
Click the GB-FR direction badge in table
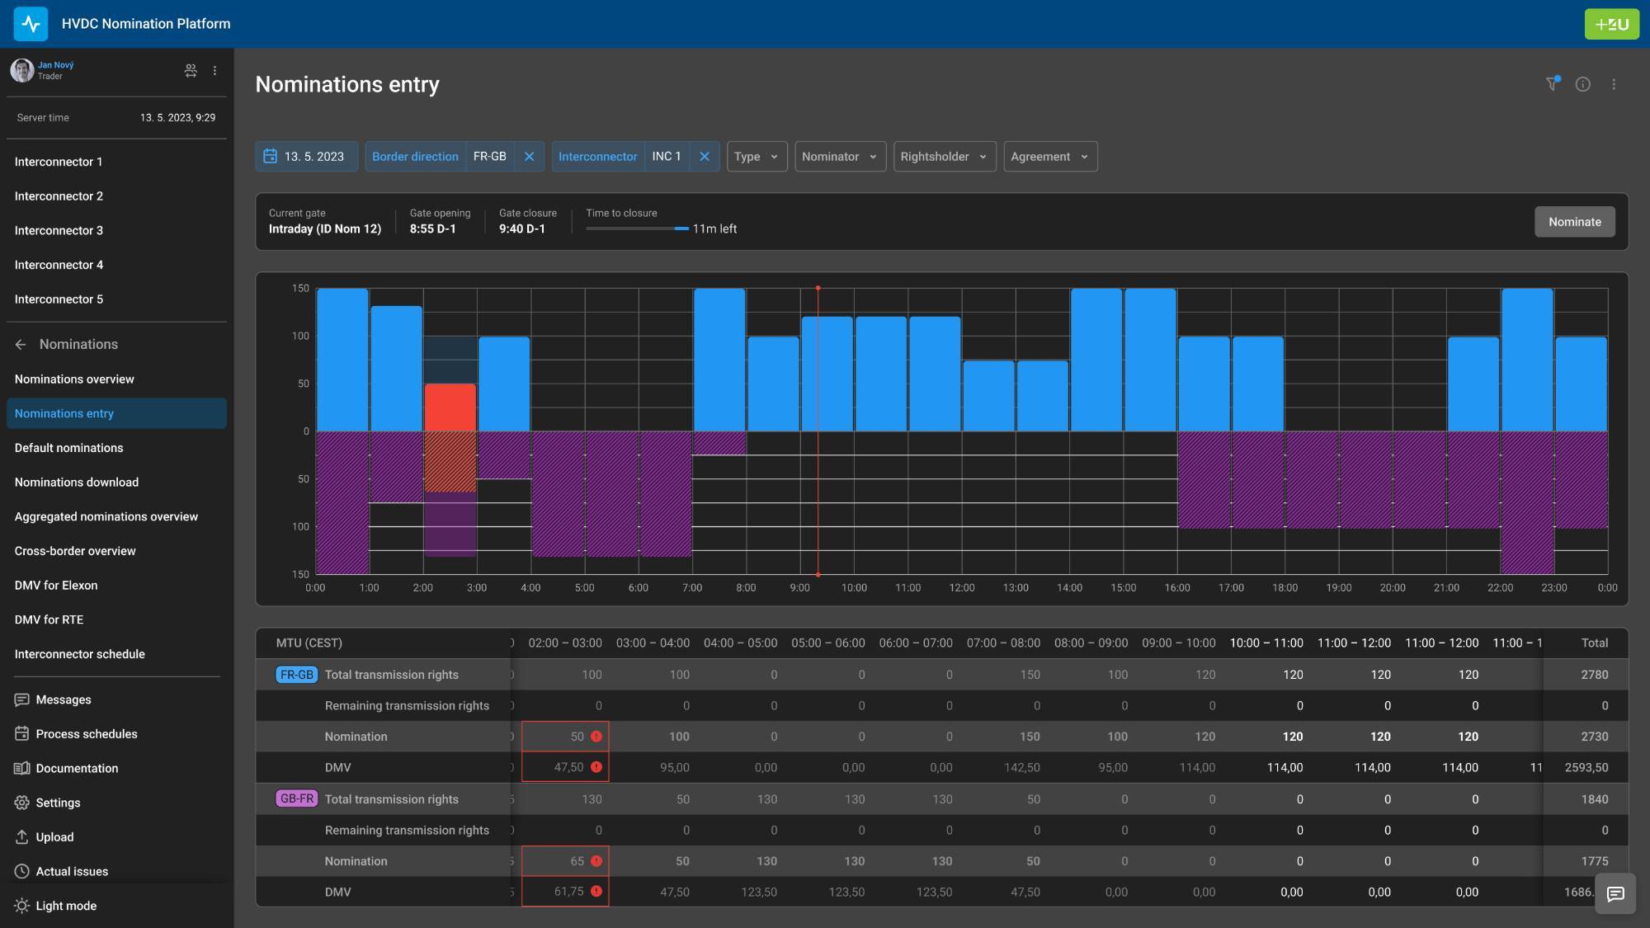[297, 798]
